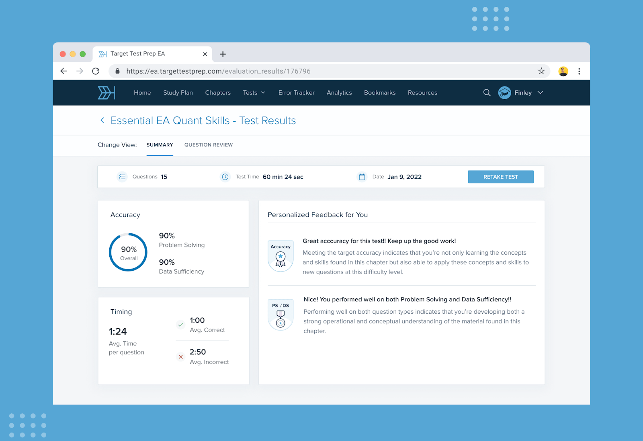Screen dimensions: 643x441
Task: Open the browser three-dot menu
Action: point(579,71)
